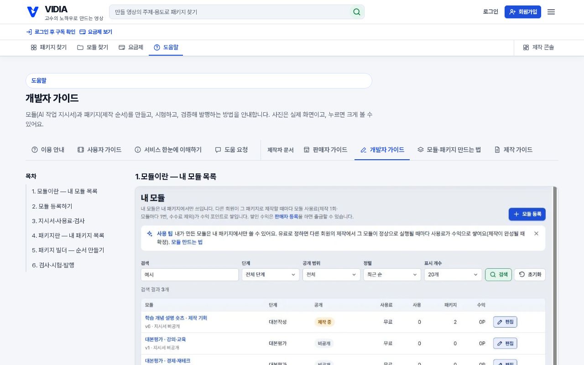Image resolution: width=584 pixels, height=365 pixels.
Task: Open 서비스 한눈에 이해하기 tab
Action: pyautogui.click(x=168, y=150)
